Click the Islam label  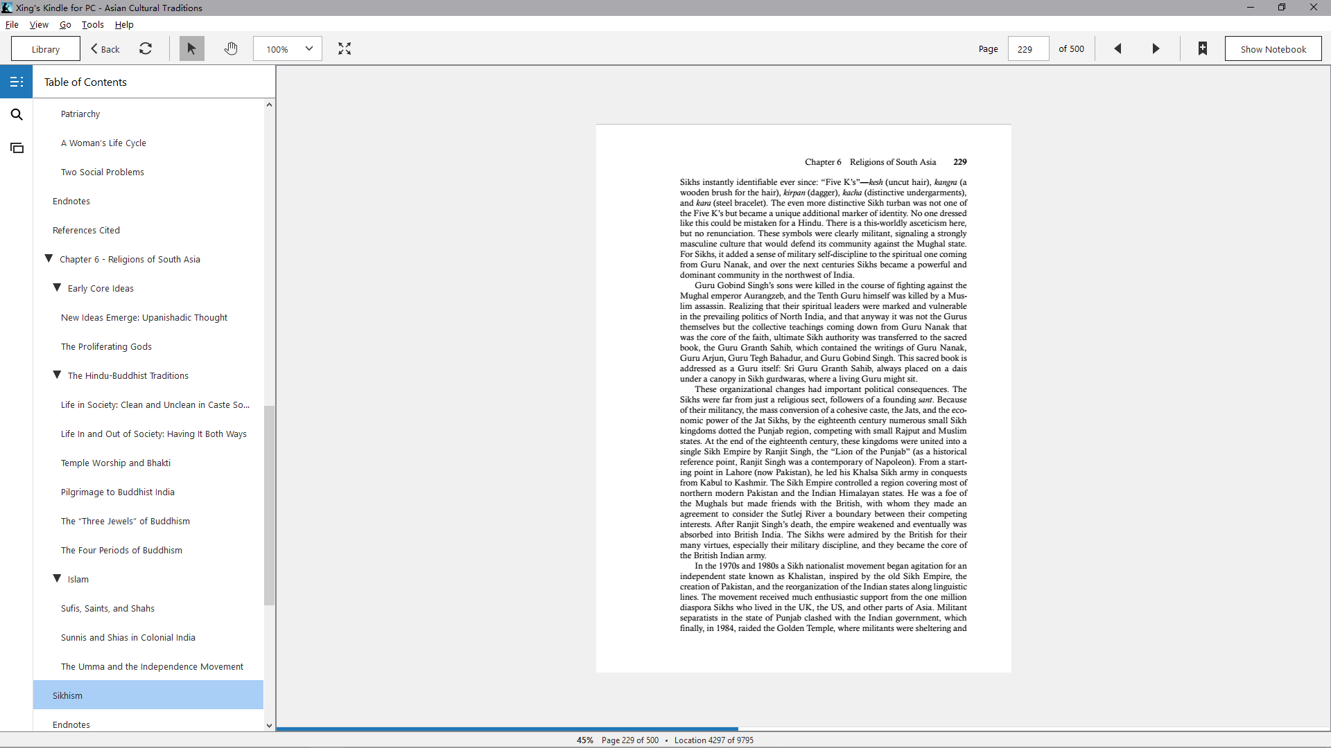click(x=78, y=579)
